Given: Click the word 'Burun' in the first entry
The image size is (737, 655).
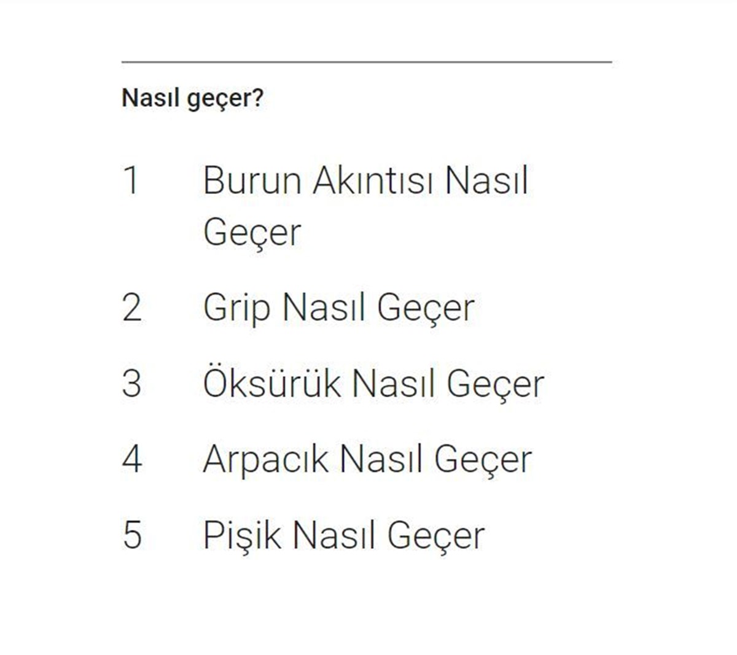Looking at the screenshot, I should [x=252, y=180].
